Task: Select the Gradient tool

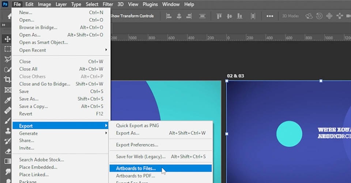Action: pos(8,161)
